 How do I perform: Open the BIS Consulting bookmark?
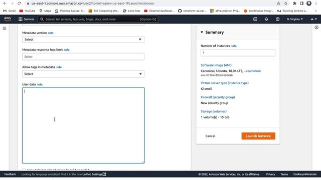104,11
